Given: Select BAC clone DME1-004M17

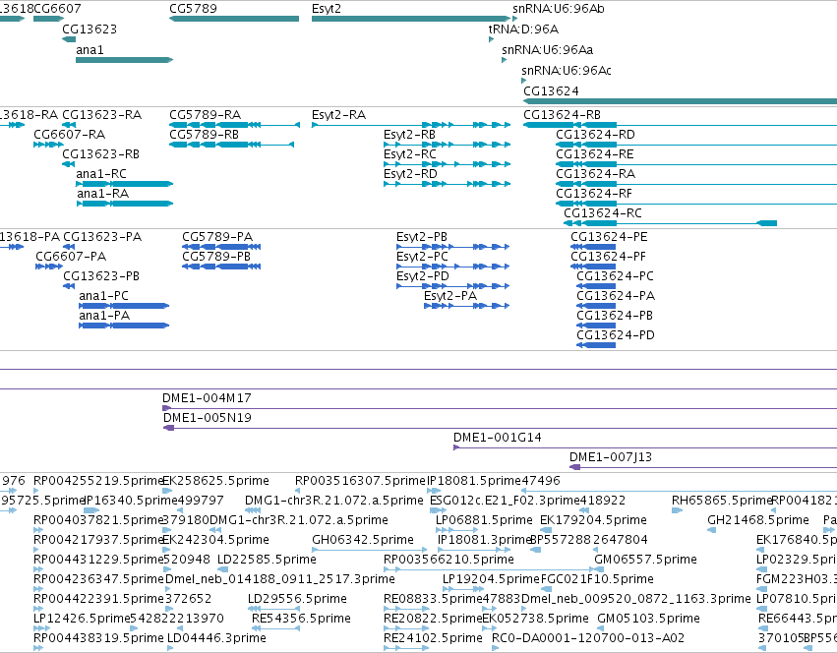Looking at the screenshot, I should point(207,398).
